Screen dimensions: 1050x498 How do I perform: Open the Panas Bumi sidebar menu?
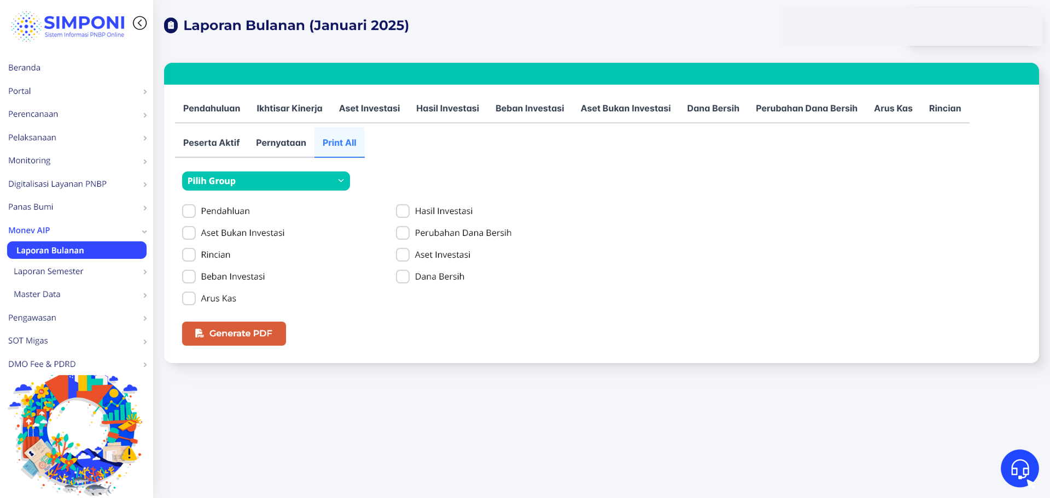(x=31, y=207)
